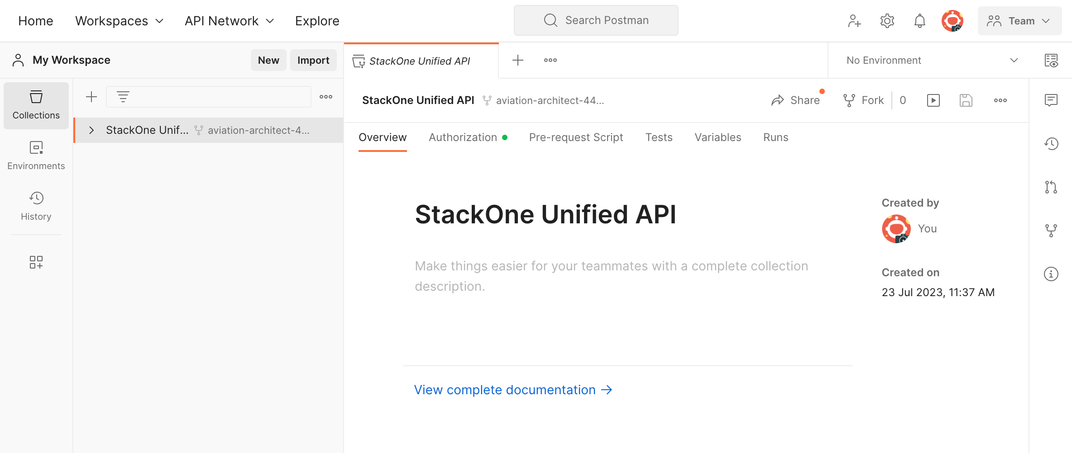Open the API Network dropdown
Screen dimensions: 1072x453
230,21
